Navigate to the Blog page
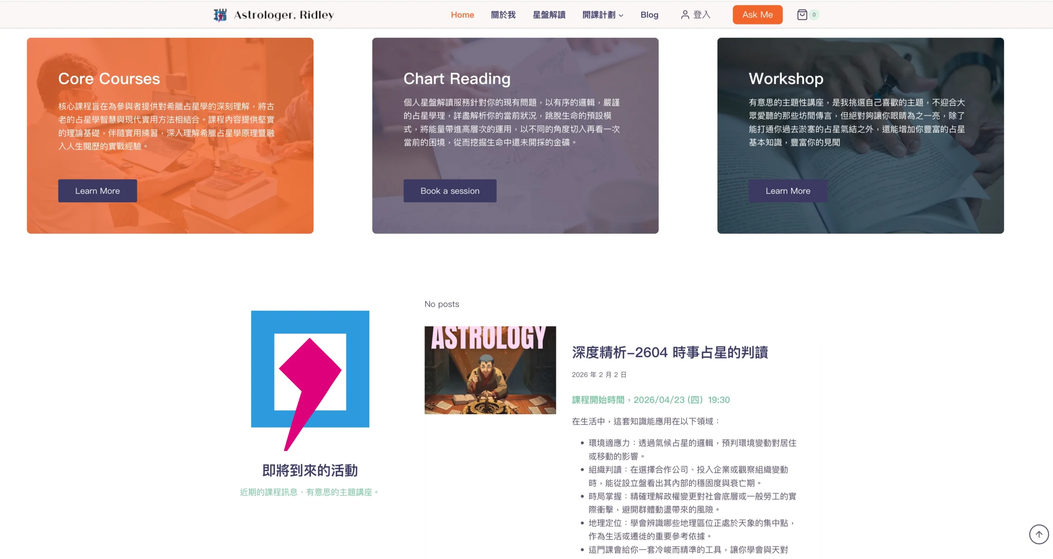Image resolution: width=1053 pixels, height=559 pixels. [x=649, y=15]
